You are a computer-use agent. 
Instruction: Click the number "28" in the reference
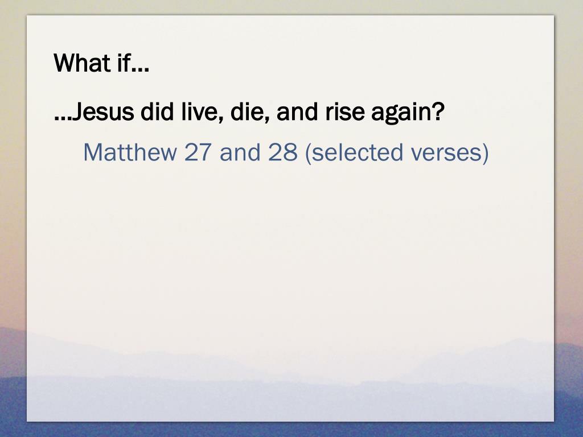[283, 152]
